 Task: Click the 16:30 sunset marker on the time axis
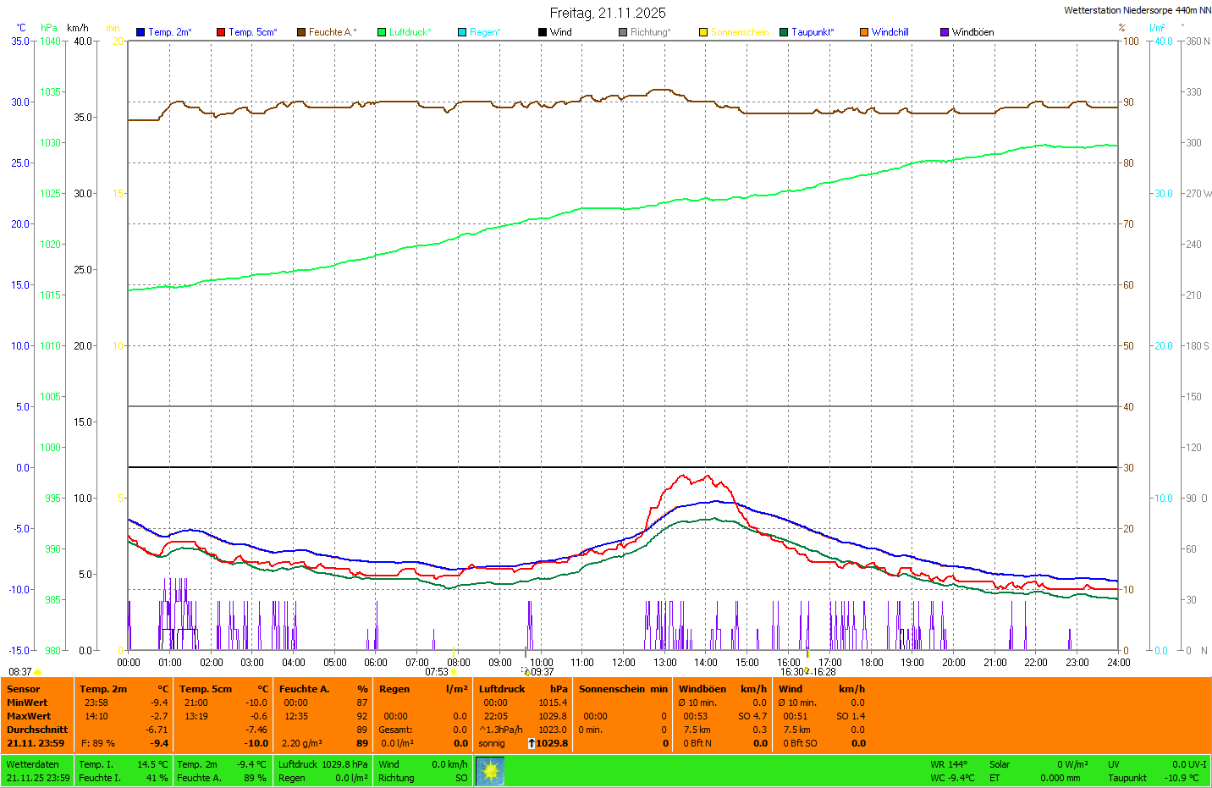(791, 672)
